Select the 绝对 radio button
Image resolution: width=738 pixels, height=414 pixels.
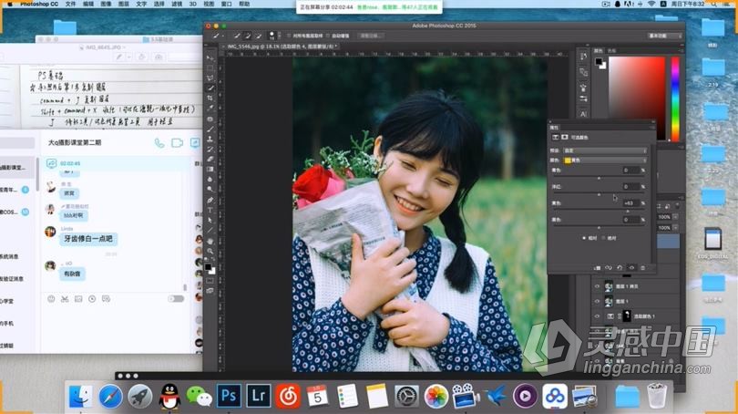coord(604,238)
